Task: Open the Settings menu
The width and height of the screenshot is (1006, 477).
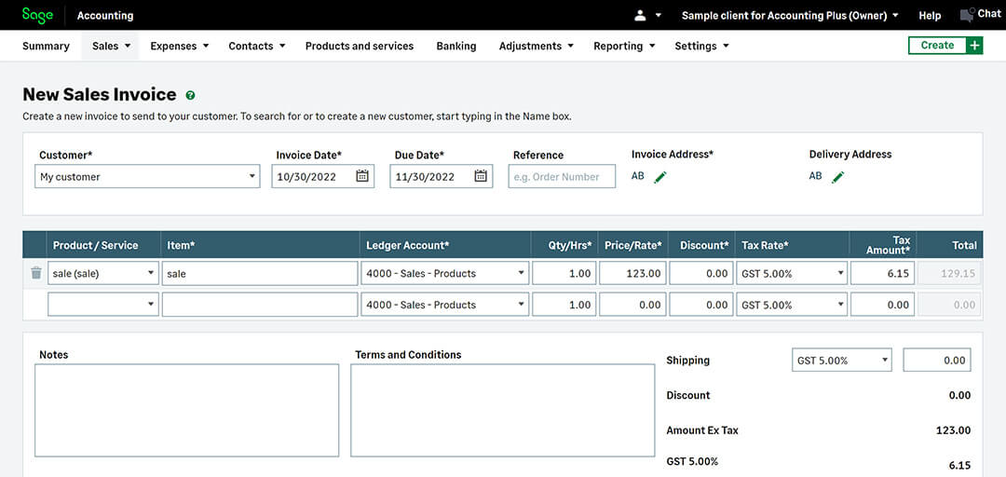Action: coord(701,47)
